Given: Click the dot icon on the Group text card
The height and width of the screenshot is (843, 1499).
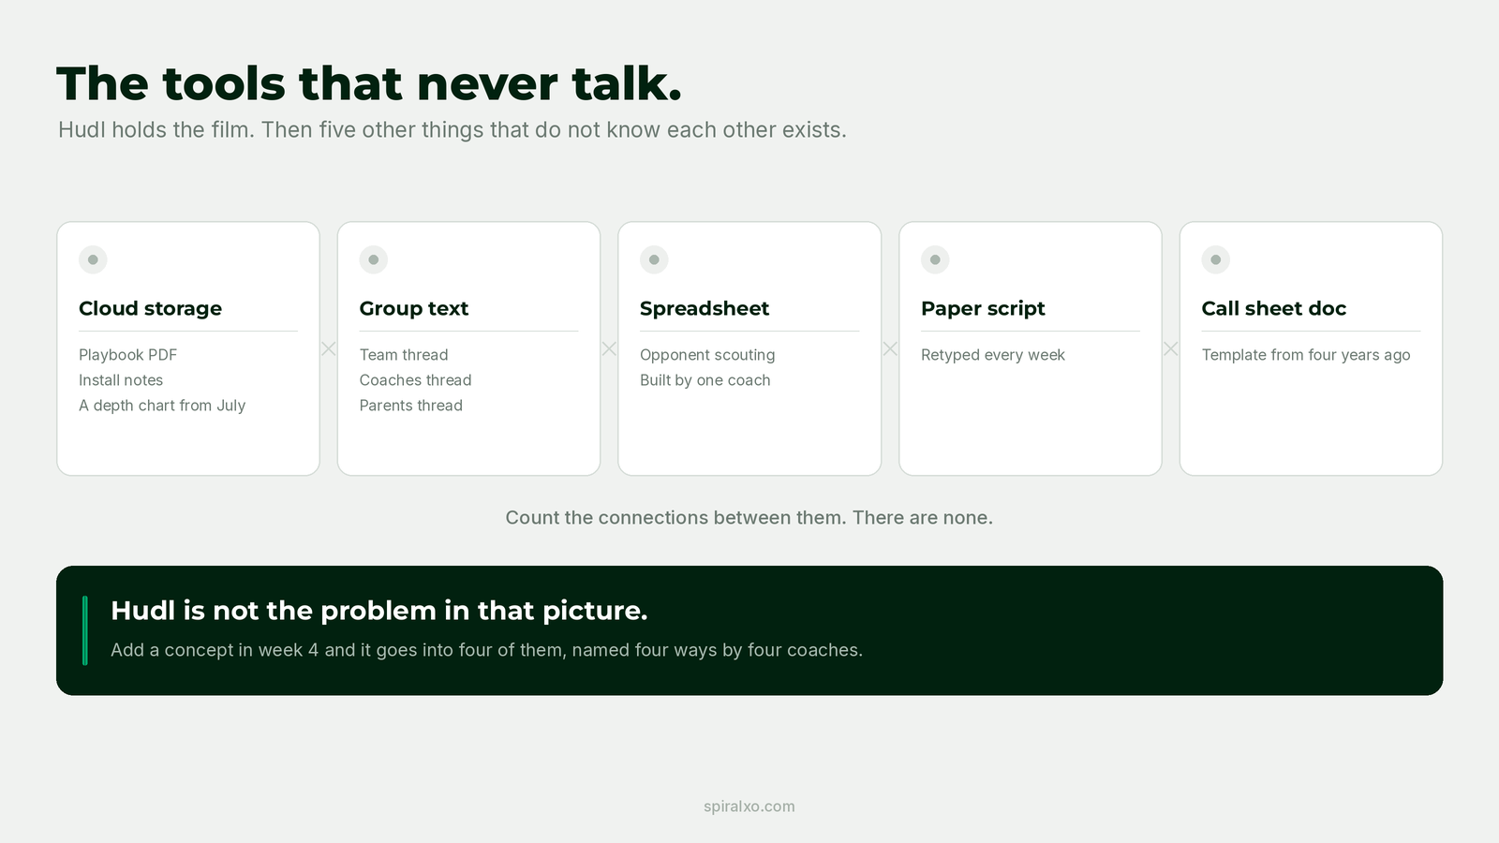Looking at the screenshot, I should tap(374, 259).
